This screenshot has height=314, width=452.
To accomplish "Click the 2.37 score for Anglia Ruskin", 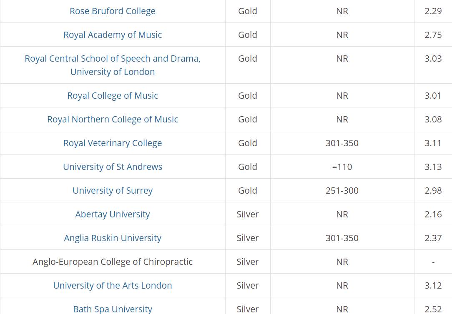I will [433, 238].
